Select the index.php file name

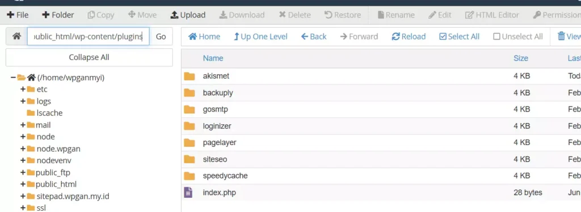pos(220,192)
